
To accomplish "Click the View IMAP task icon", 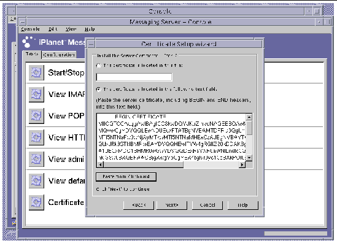I will (x=36, y=94).
